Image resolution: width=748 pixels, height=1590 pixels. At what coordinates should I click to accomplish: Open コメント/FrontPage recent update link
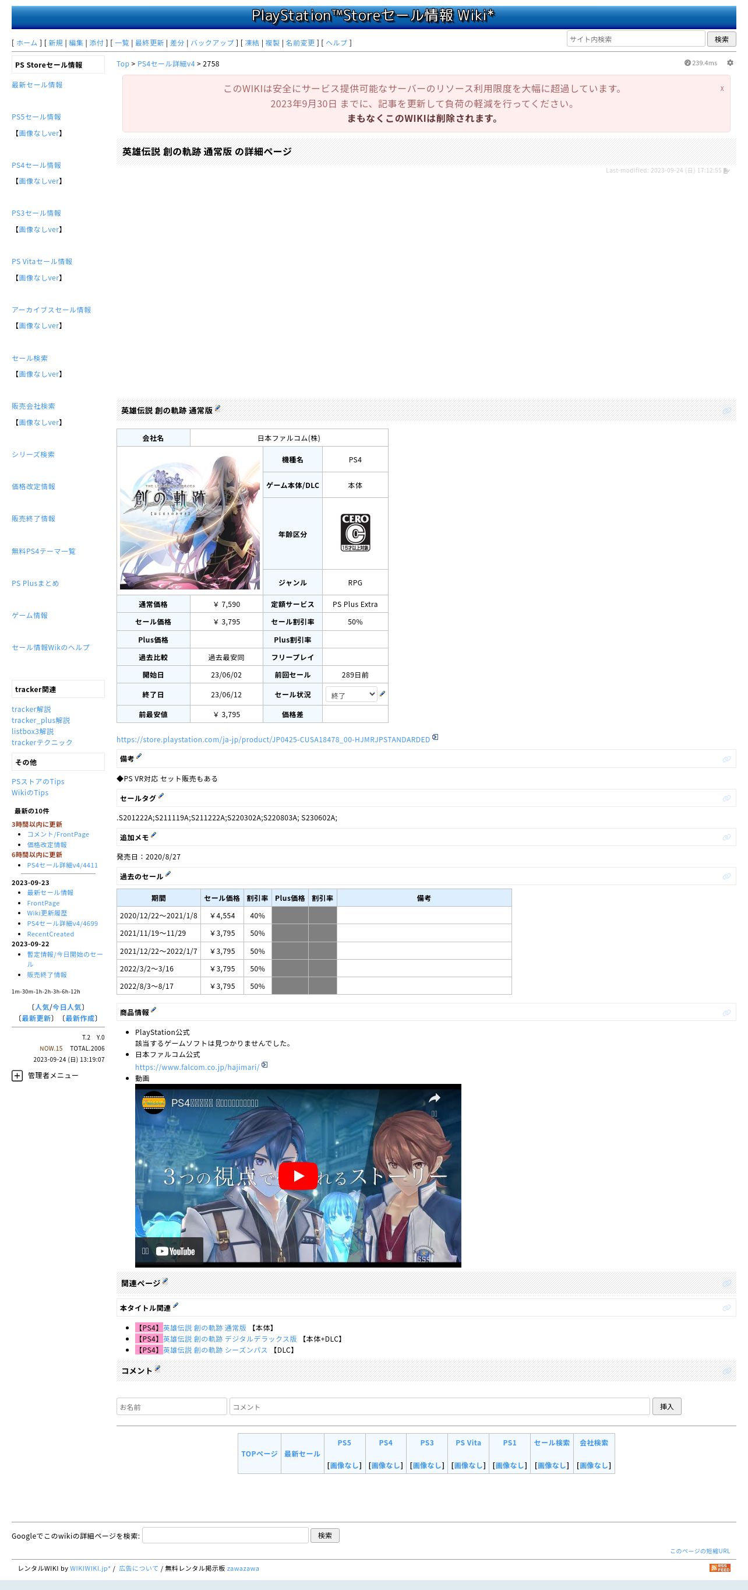point(58,834)
